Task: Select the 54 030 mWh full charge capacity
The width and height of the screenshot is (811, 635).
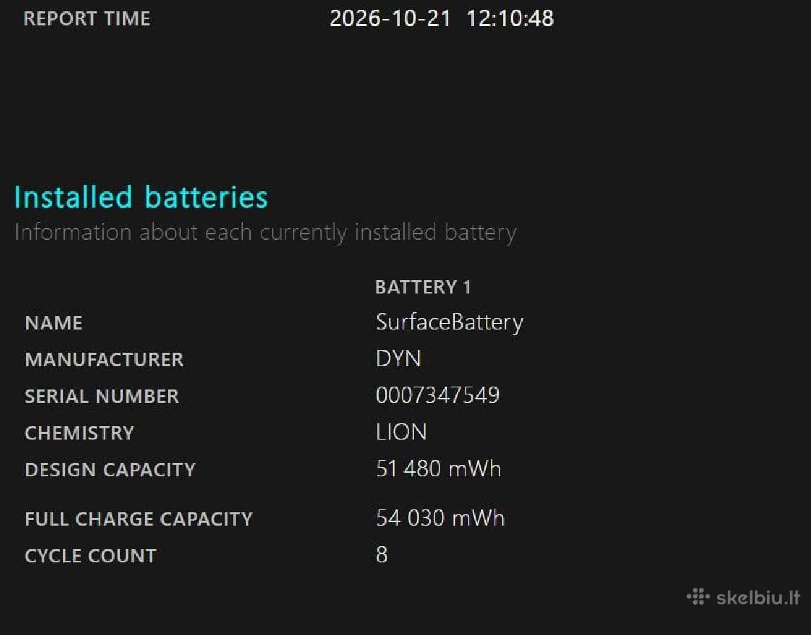Action: point(440,518)
